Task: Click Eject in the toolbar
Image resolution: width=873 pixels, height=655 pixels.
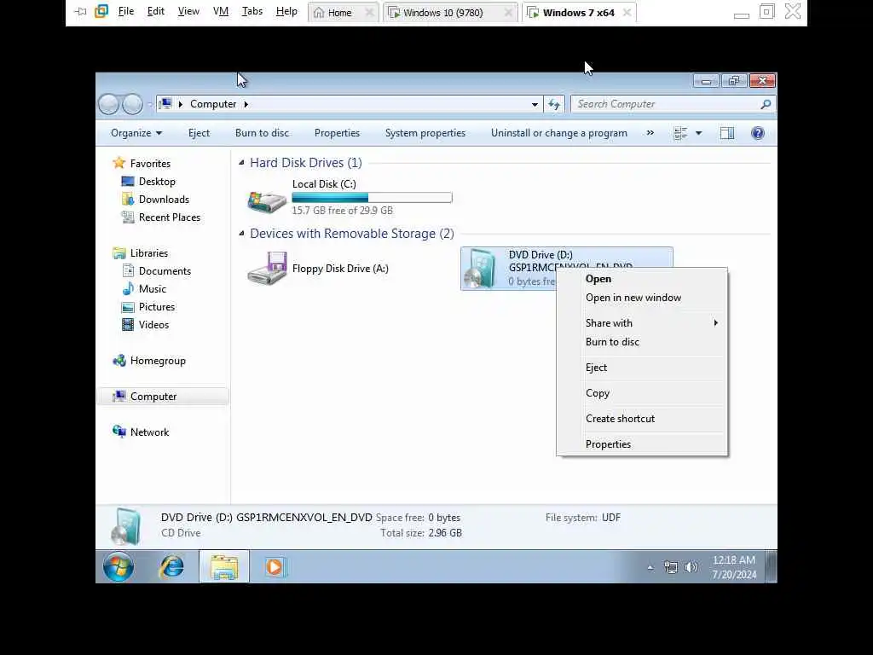Action: [x=199, y=133]
